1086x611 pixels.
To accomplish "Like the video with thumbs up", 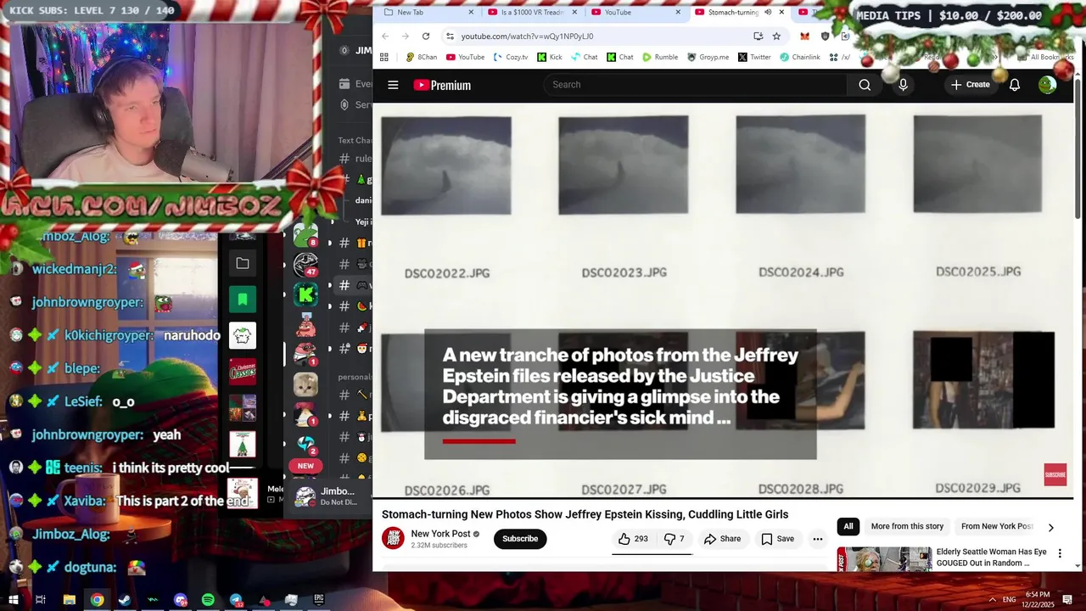I will click(x=632, y=539).
